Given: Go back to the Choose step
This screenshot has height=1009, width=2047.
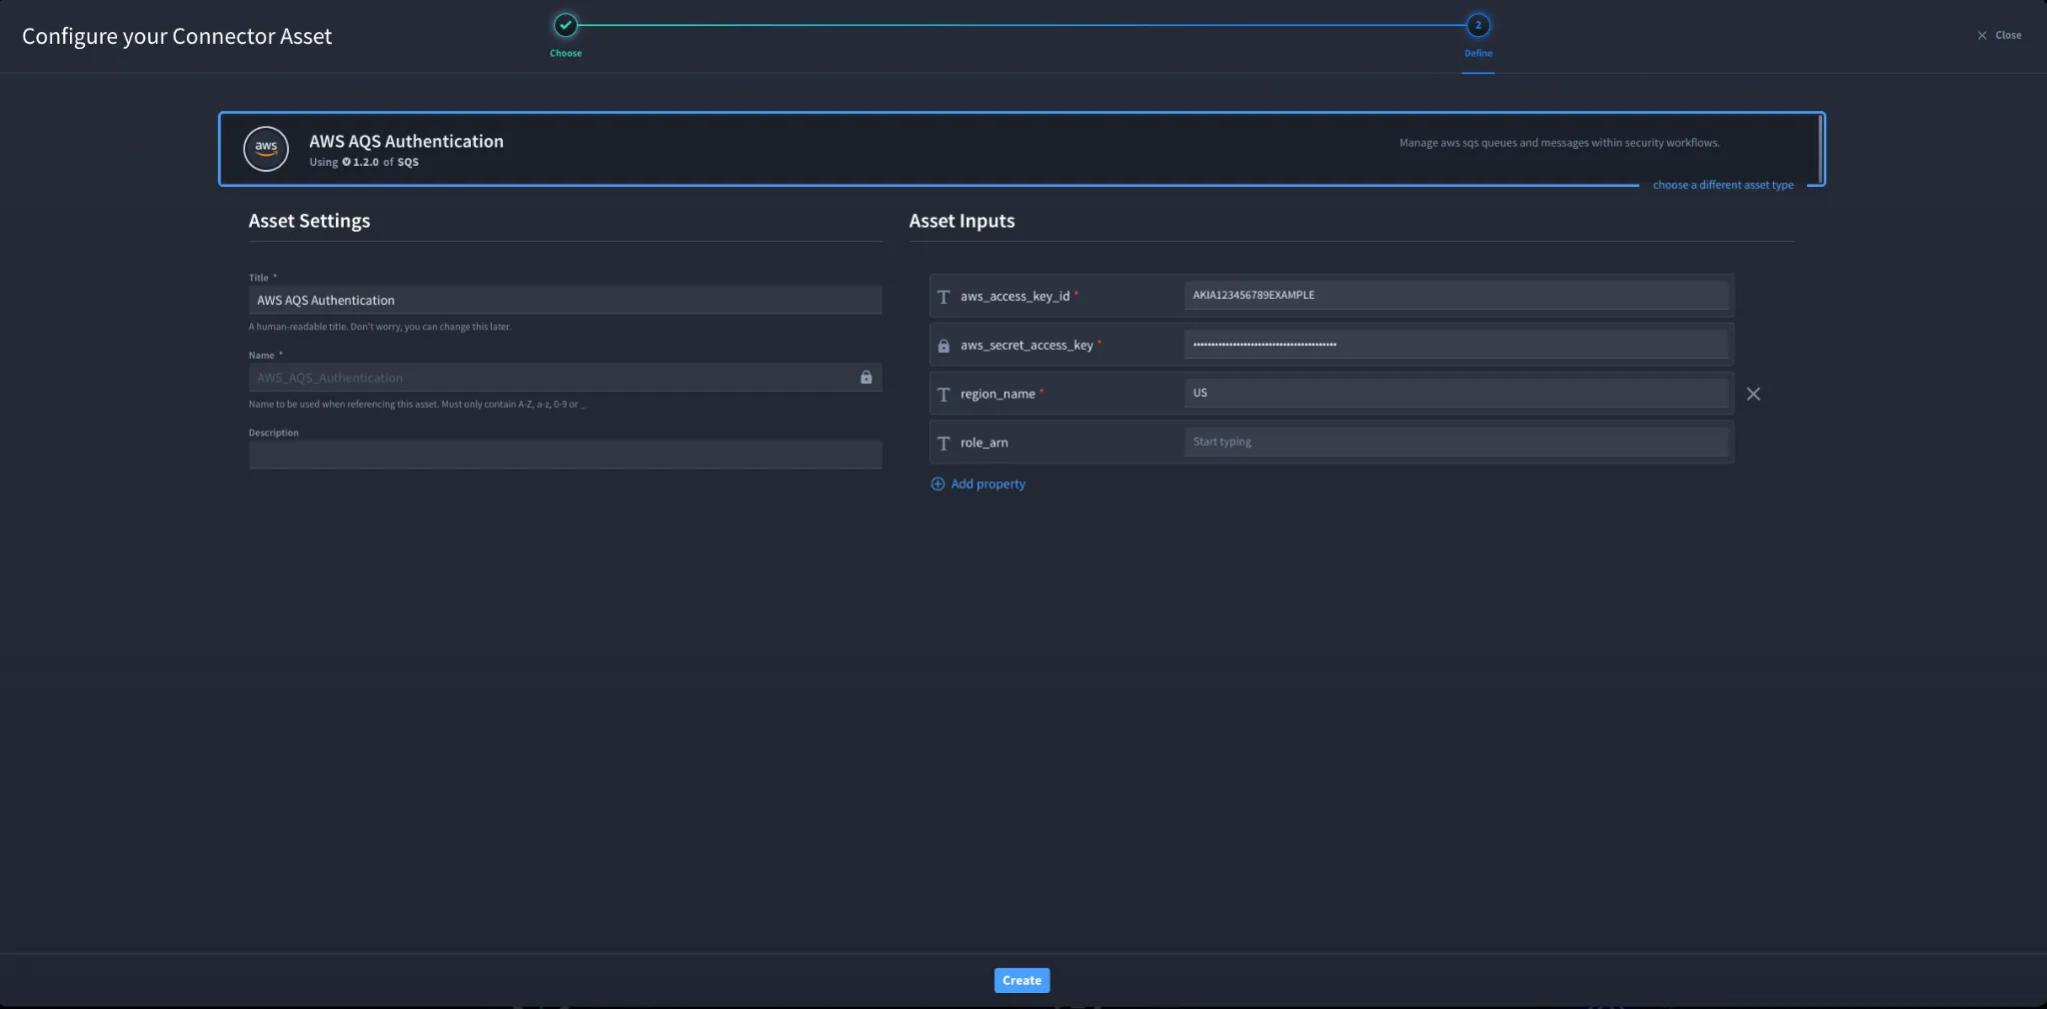Looking at the screenshot, I should [x=566, y=25].
